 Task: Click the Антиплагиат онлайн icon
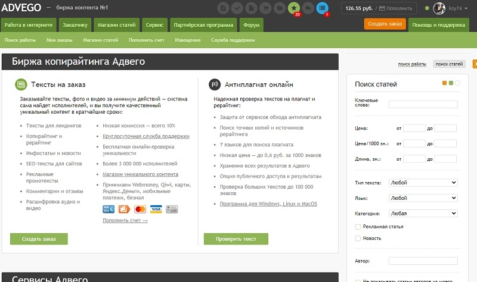[215, 84]
